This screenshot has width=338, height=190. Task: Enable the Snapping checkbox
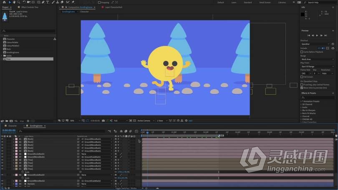coord(99,3)
